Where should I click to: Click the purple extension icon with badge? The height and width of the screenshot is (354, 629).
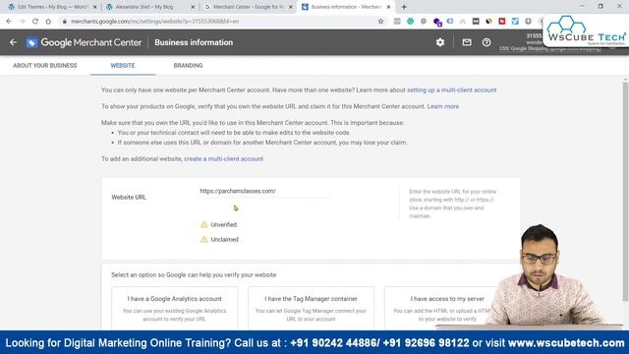pyautogui.click(x=437, y=22)
